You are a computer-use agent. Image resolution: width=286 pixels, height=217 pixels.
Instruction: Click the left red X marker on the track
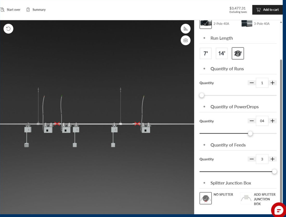tap(57, 124)
